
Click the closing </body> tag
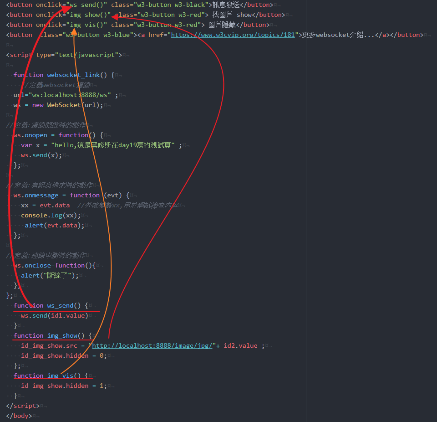(19, 416)
